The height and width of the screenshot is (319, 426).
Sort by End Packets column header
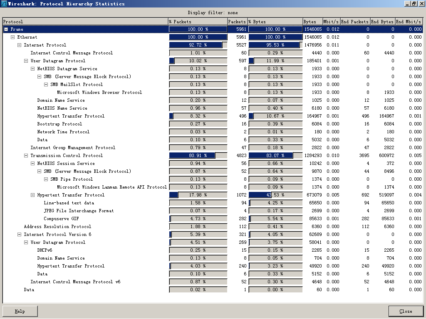point(355,22)
